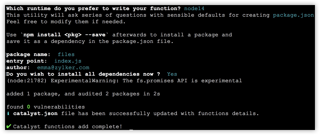Click the 'entry point:' prompt label
The width and height of the screenshot is (320, 135).
tap(27, 61)
